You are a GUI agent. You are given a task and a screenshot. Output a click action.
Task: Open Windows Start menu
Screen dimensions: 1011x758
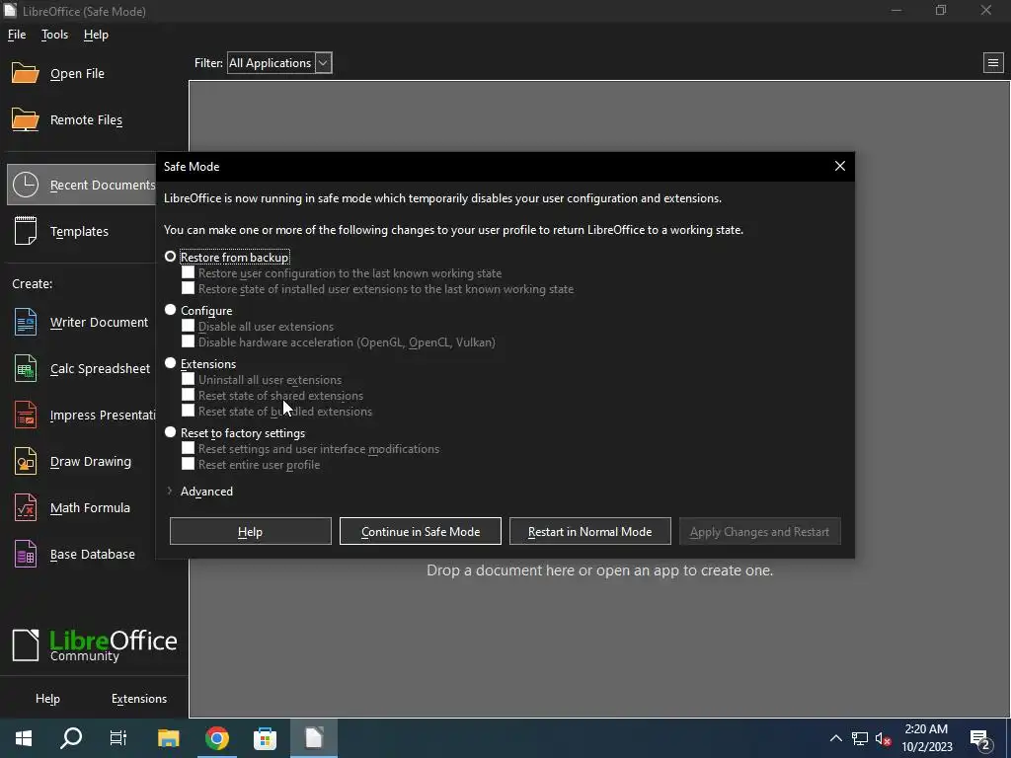24,738
